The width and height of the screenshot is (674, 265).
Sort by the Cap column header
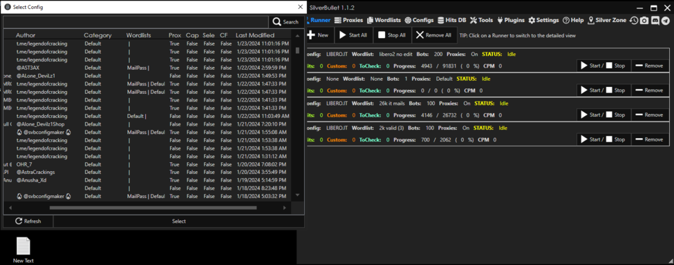[192, 35]
